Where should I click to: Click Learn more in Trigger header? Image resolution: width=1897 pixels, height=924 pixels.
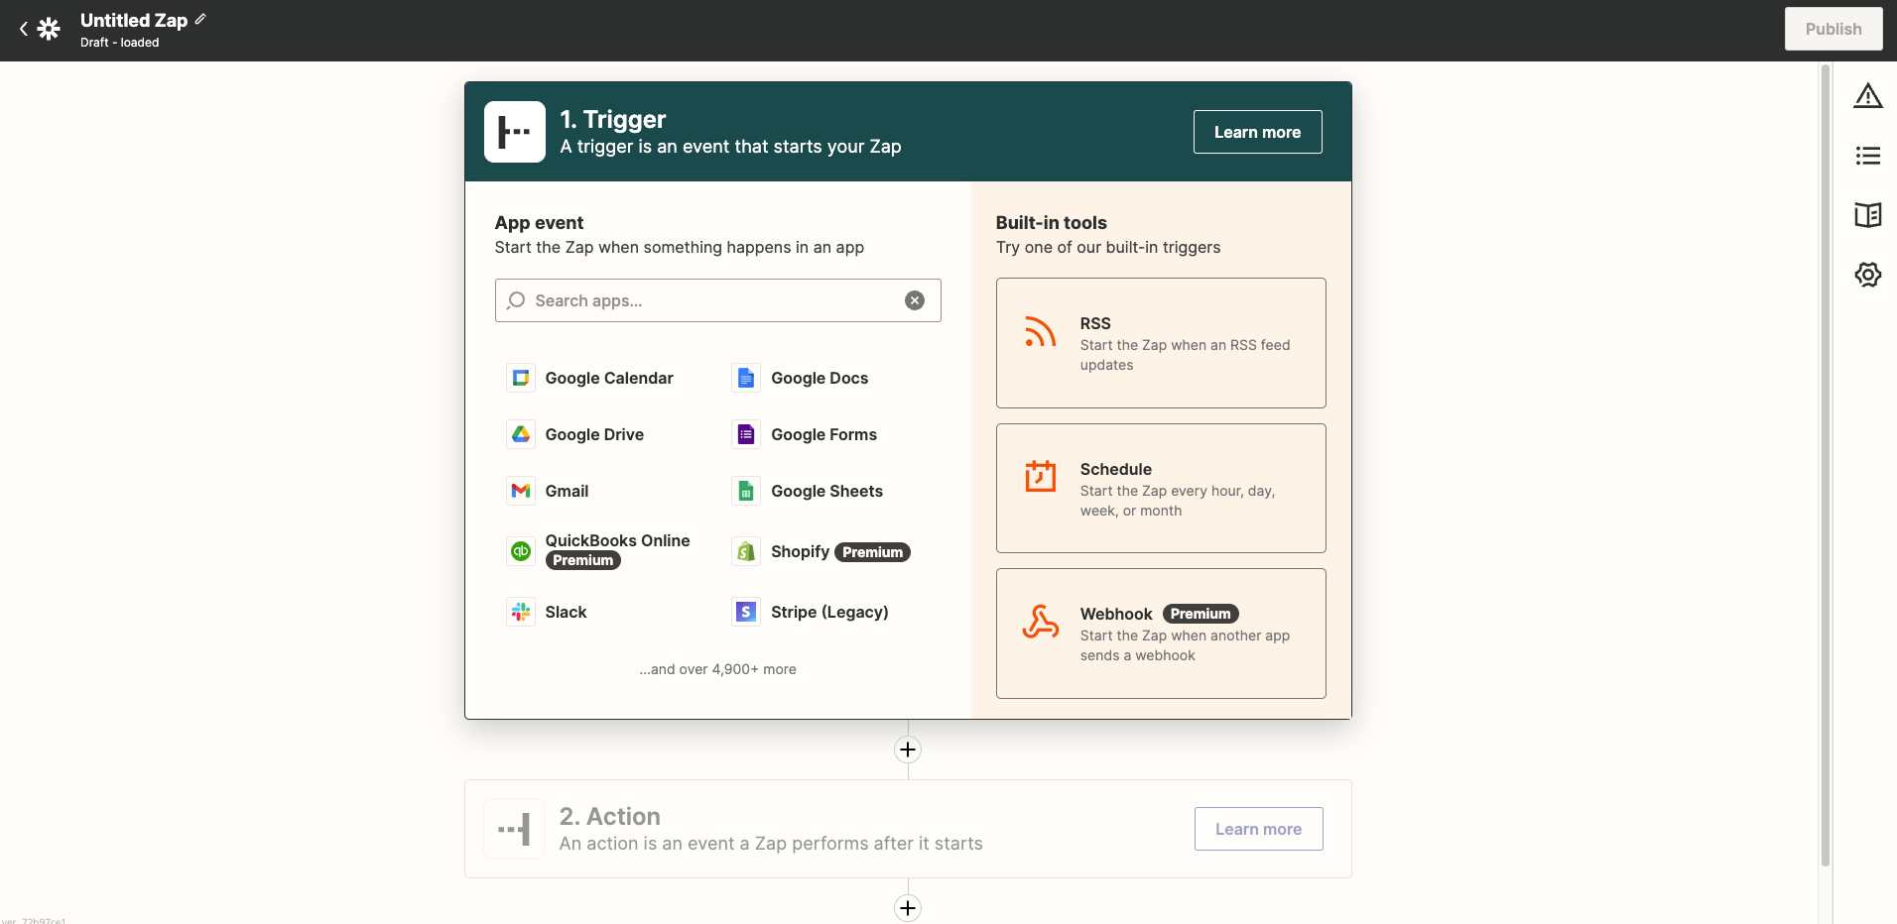pyautogui.click(x=1257, y=132)
